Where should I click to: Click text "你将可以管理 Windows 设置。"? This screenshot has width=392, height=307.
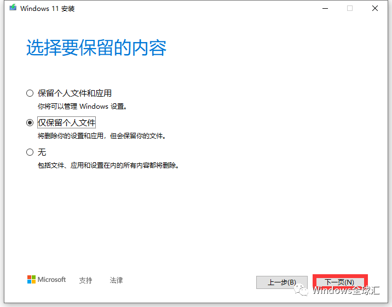83,107
